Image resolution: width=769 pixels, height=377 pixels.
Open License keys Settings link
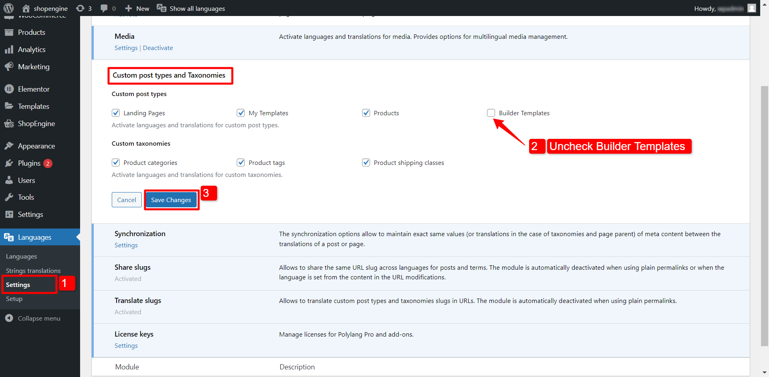point(126,346)
